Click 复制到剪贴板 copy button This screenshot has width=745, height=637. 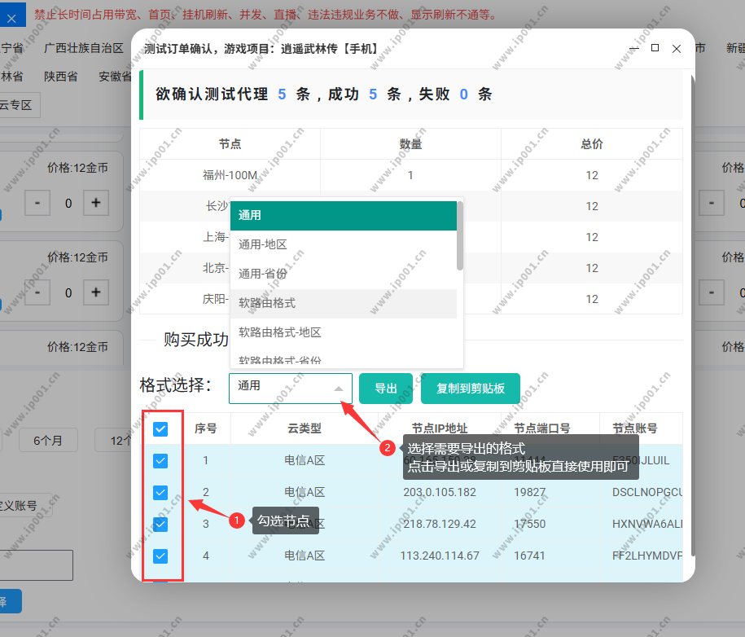point(471,389)
